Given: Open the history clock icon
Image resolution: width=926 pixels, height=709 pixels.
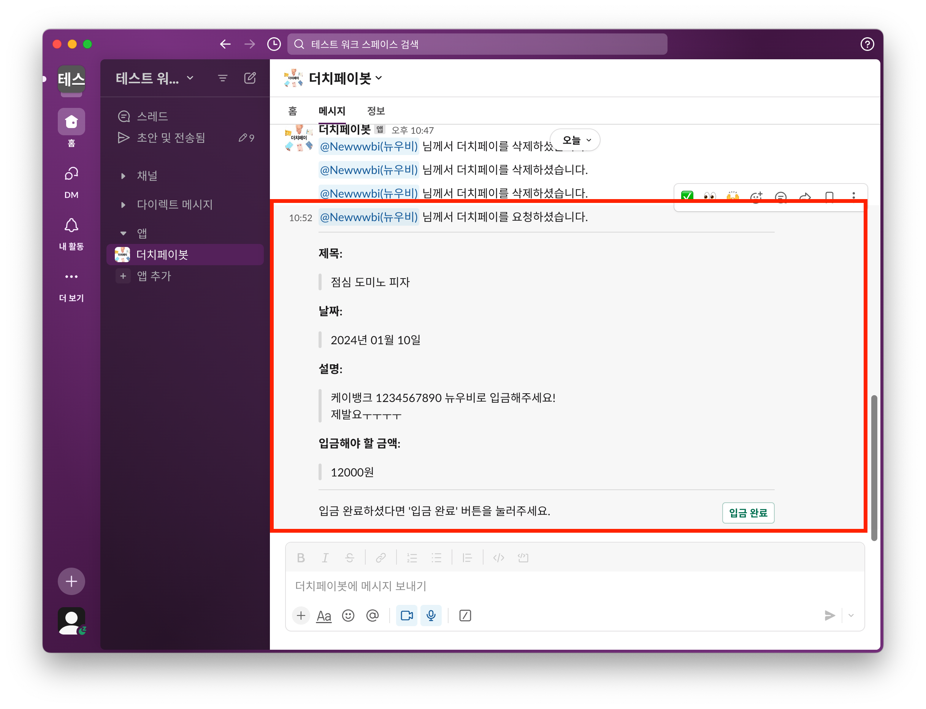Looking at the screenshot, I should (x=274, y=44).
